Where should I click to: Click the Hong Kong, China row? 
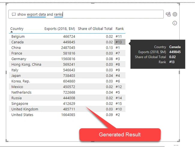pyautogui.click(x=67, y=64)
